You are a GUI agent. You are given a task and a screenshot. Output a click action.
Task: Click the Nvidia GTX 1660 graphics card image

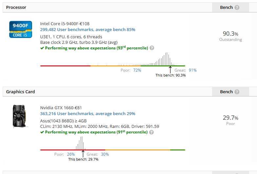[19, 116]
